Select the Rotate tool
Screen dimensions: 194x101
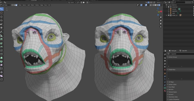[x=2, y=20]
